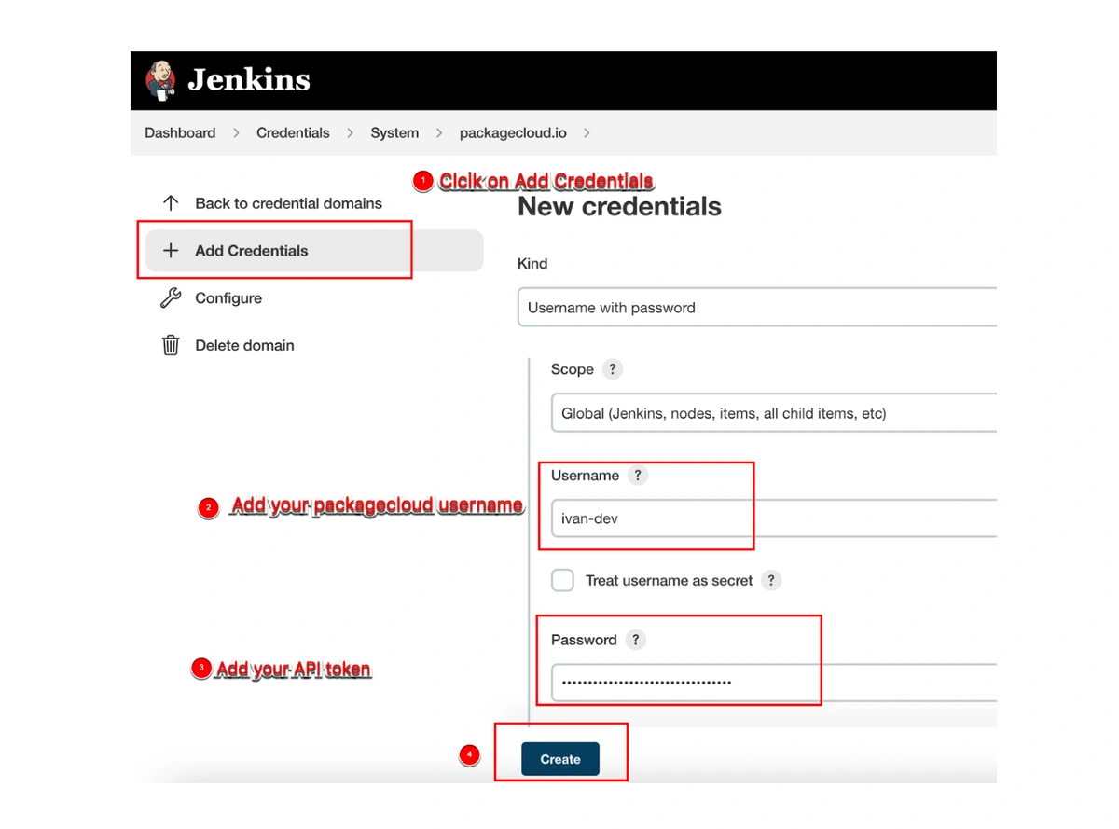Focus the Password field with masked token
Viewport: 1119px width, 829px height.
(x=774, y=683)
